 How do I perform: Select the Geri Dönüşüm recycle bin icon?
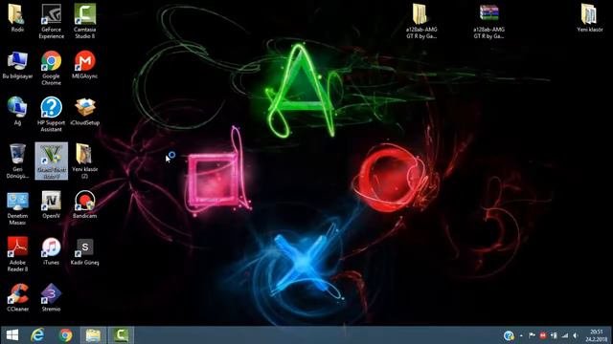point(17,161)
